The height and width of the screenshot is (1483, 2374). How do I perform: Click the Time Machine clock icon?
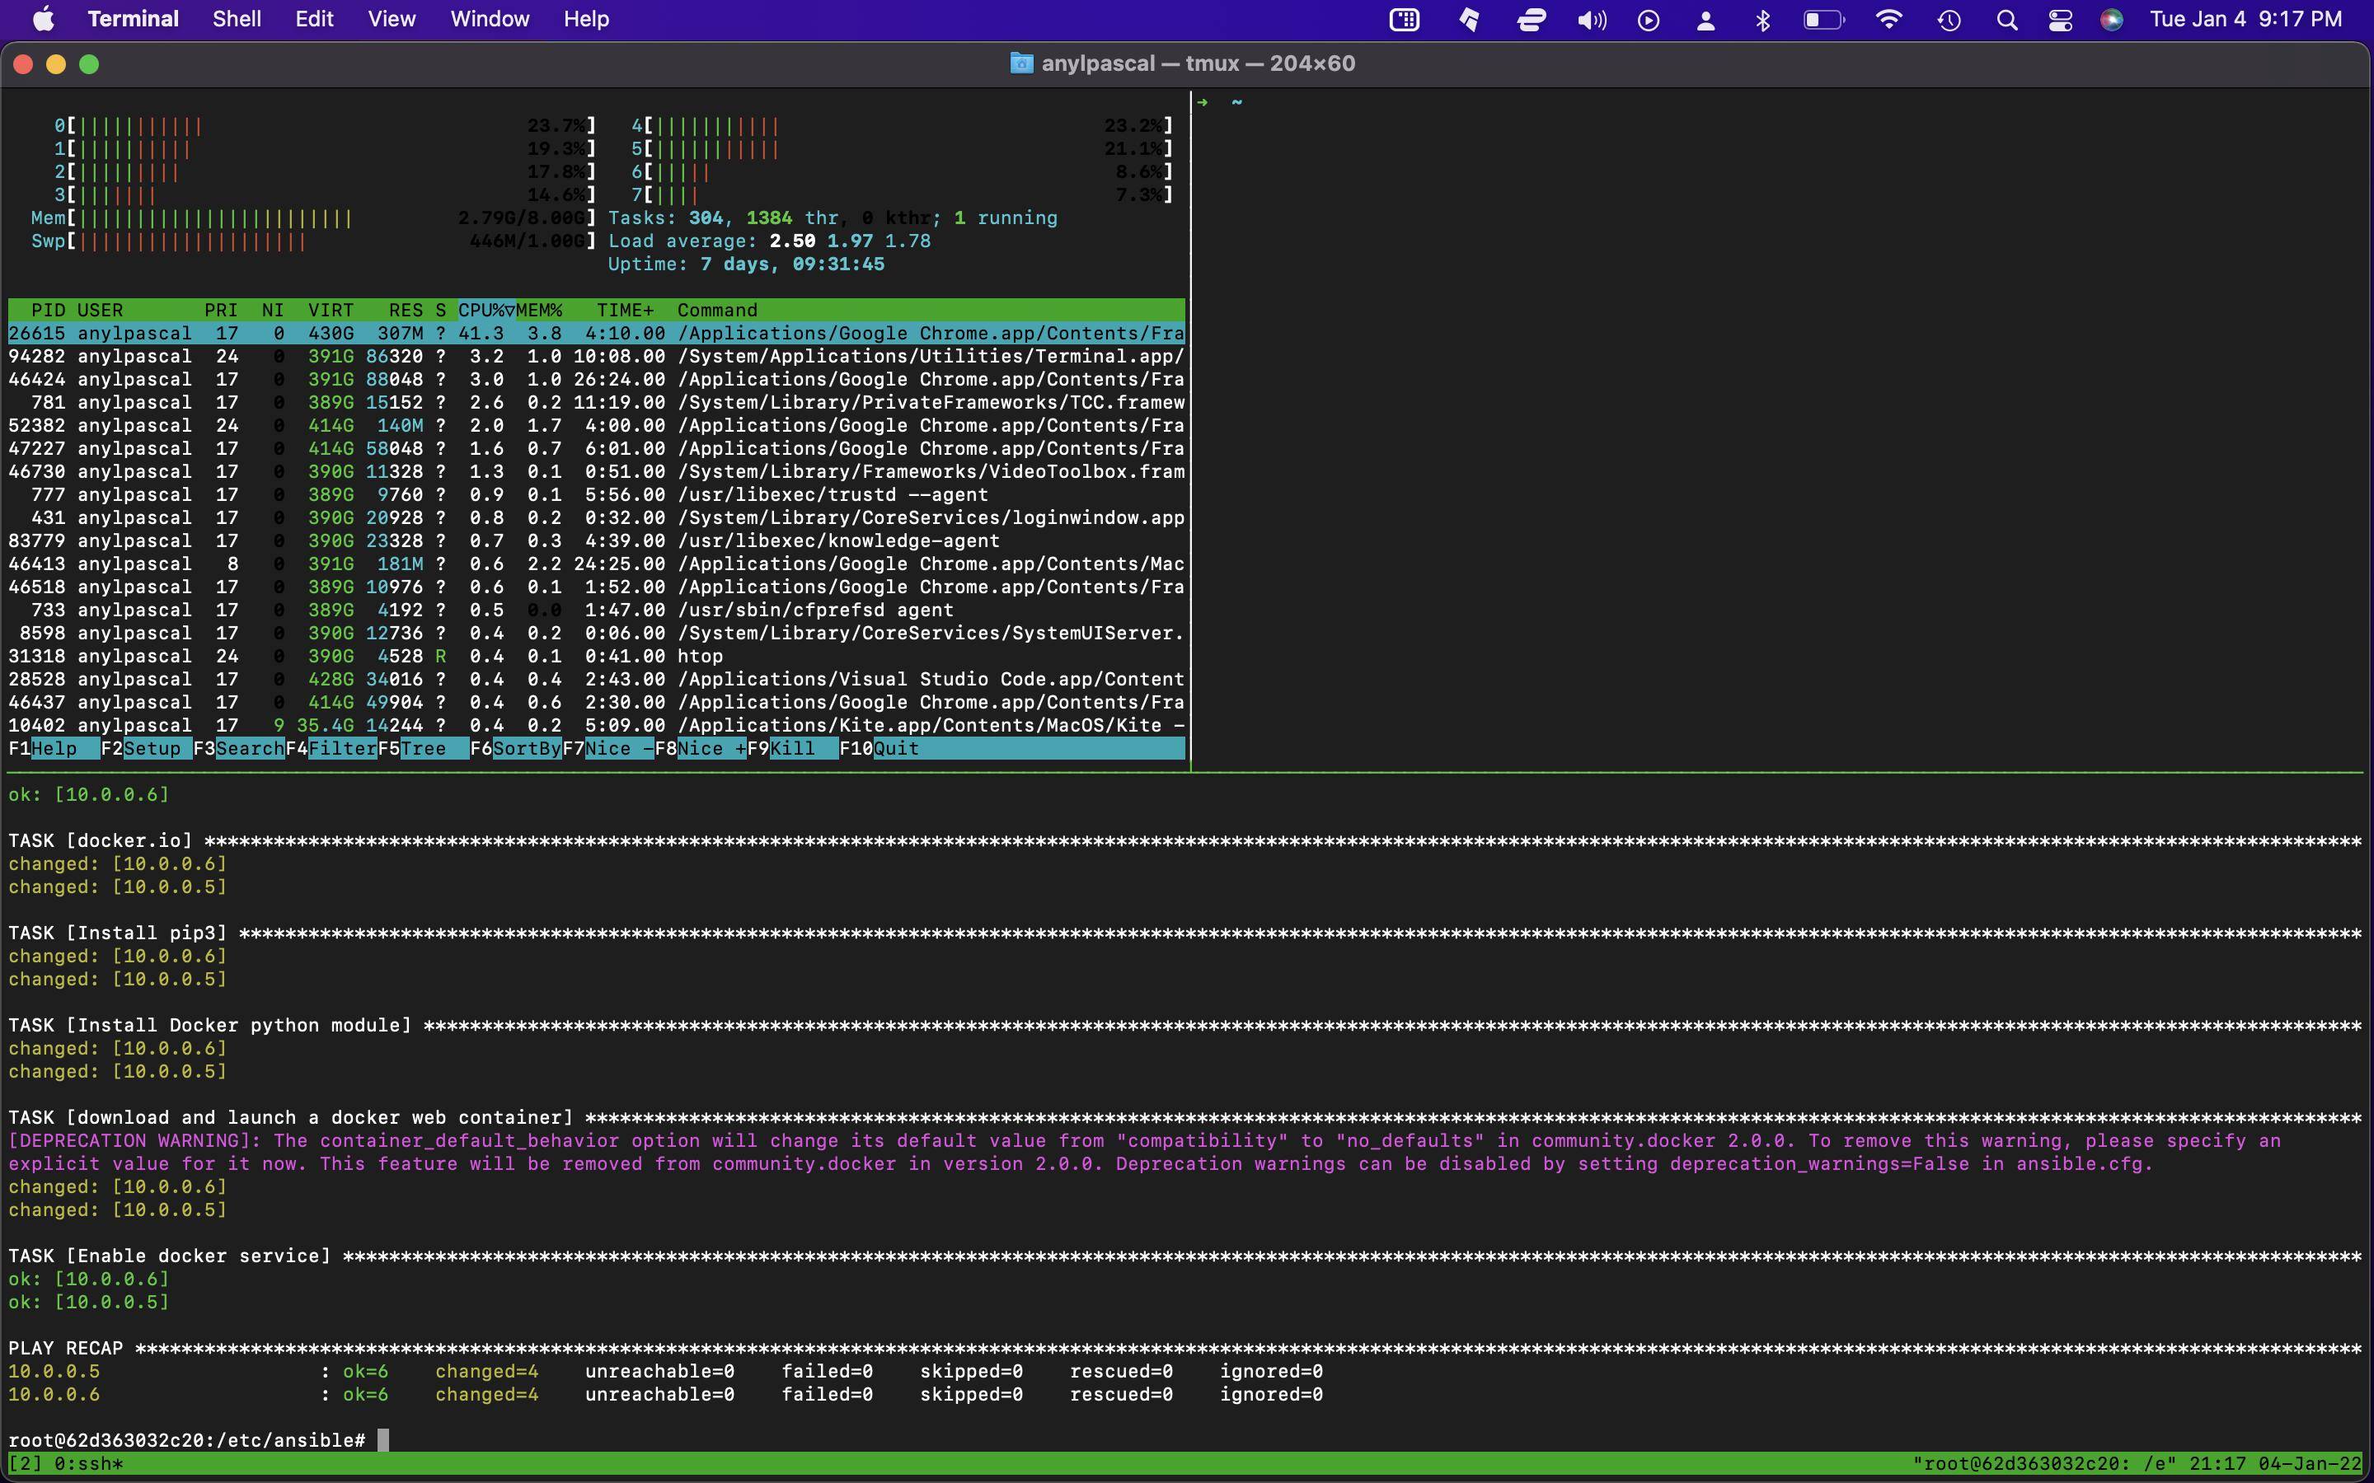tap(1949, 20)
